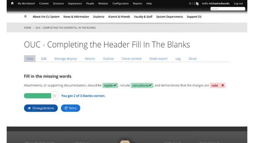
Task: Open the Structure admin menu
Action: (58, 4)
